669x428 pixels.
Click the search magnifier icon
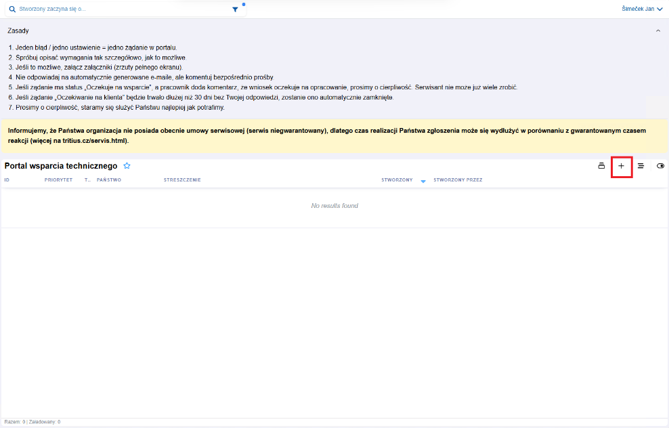(12, 9)
